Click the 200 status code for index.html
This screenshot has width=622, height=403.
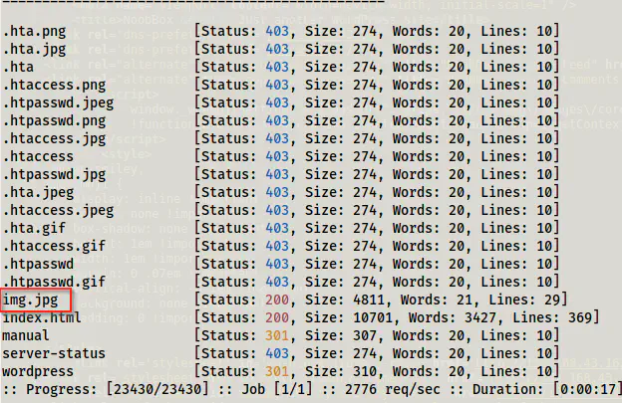point(277,317)
